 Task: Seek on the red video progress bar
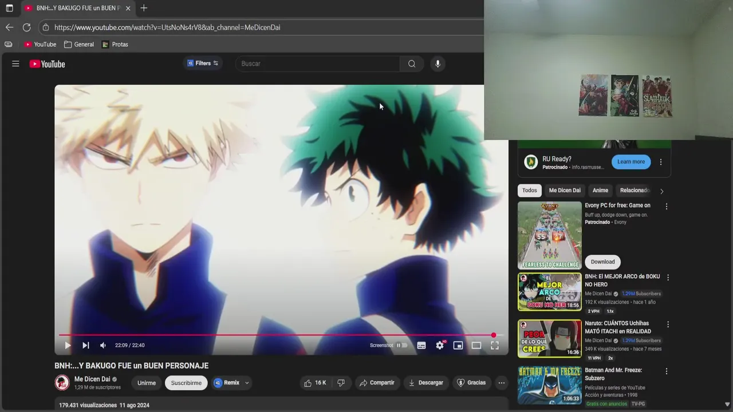click(281, 335)
